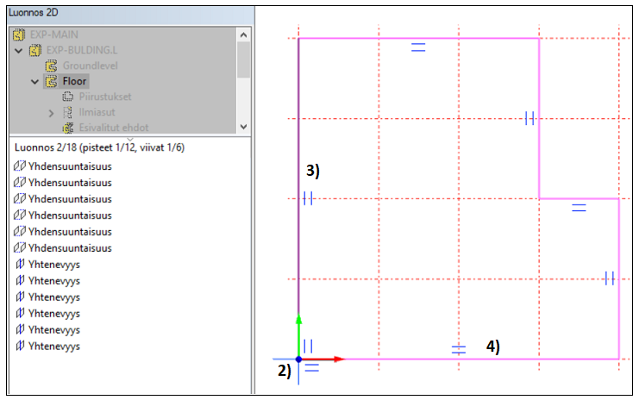Select the first Yhtenevyys constraint in list
Viewport: 639px width, 400px height.
(x=53, y=265)
